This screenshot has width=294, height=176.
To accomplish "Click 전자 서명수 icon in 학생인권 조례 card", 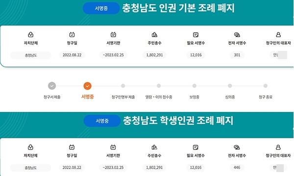I will (x=237, y=147).
